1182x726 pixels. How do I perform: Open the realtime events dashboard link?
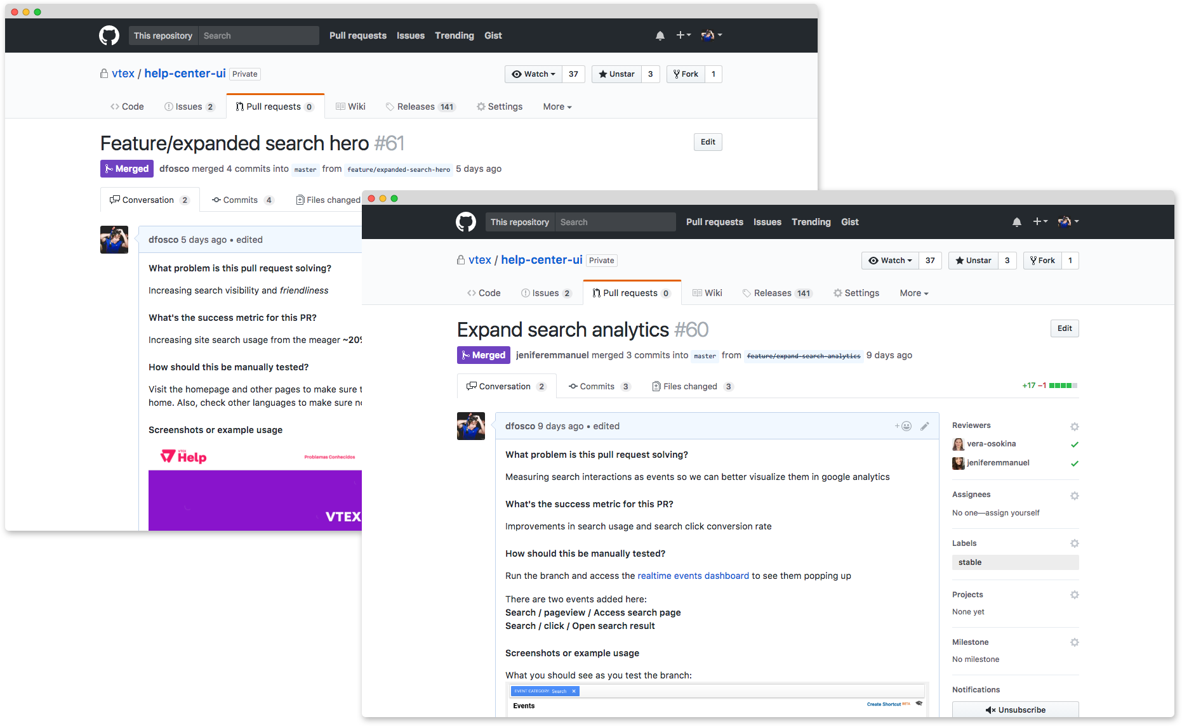693,576
